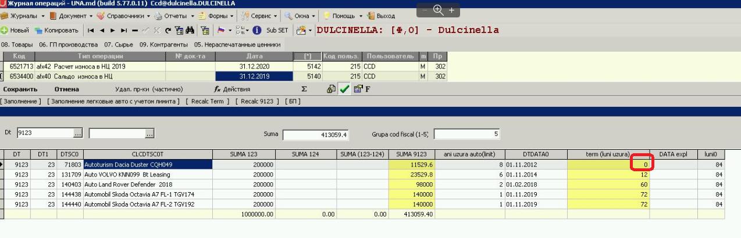741x238 pixels.
Task: Open the Формы menu
Action: (216, 16)
